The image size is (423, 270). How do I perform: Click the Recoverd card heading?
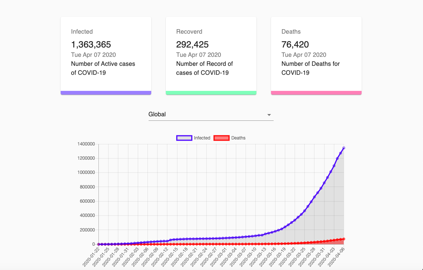189,32
